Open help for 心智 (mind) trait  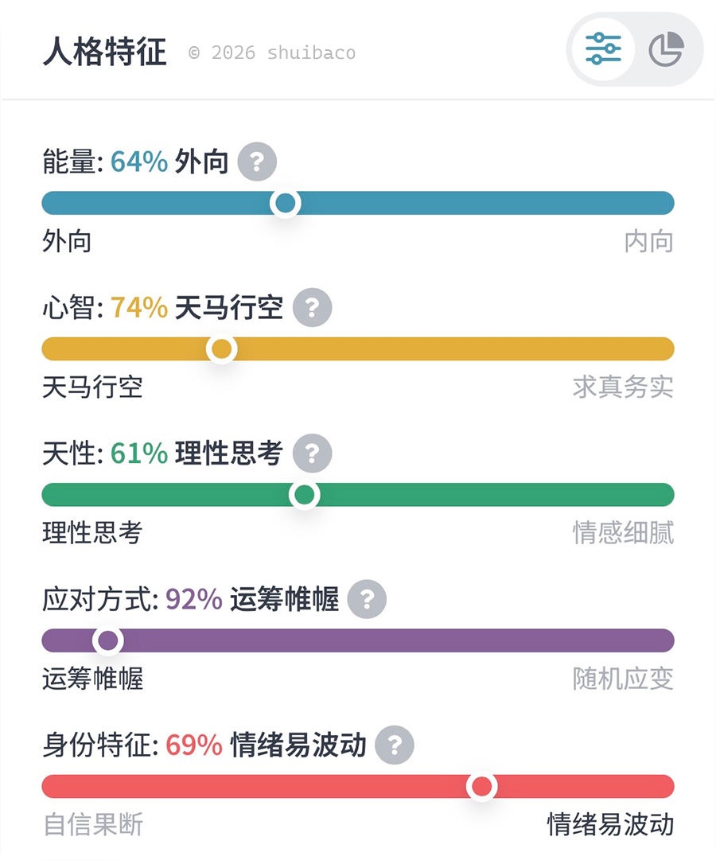(312, 307)
